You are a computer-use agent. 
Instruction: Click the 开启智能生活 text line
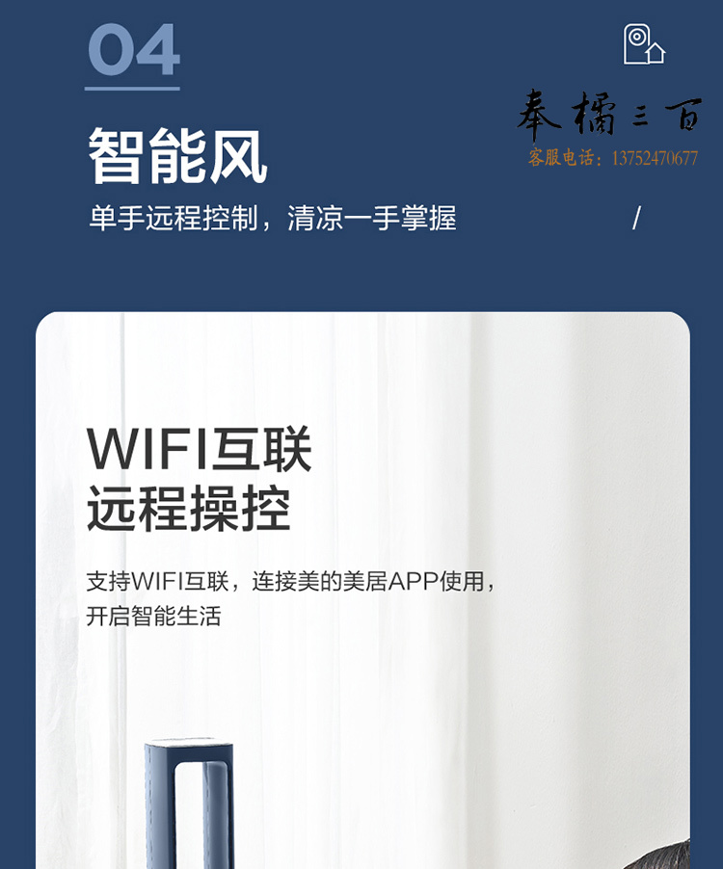tap(153, 617)
